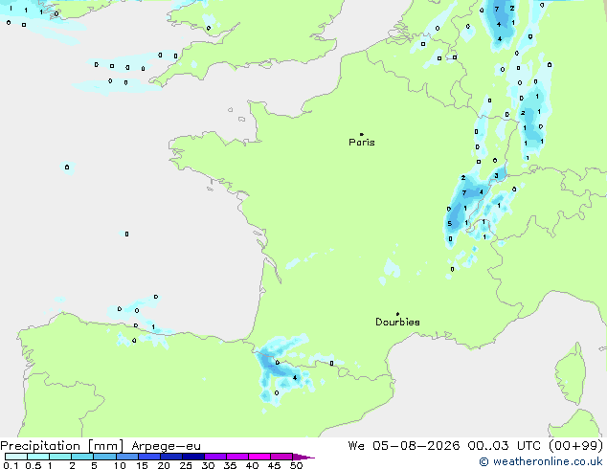Select the legend swatch between 0.1 and 0.5
The image size is (607, 469).
point(16,457)
